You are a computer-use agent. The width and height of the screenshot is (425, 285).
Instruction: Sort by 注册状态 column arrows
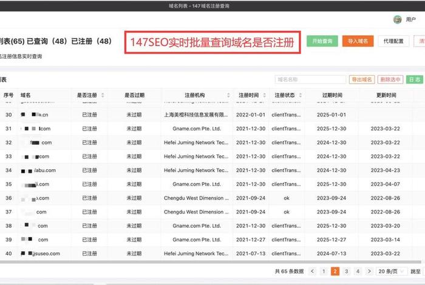[x=301, y=95]
